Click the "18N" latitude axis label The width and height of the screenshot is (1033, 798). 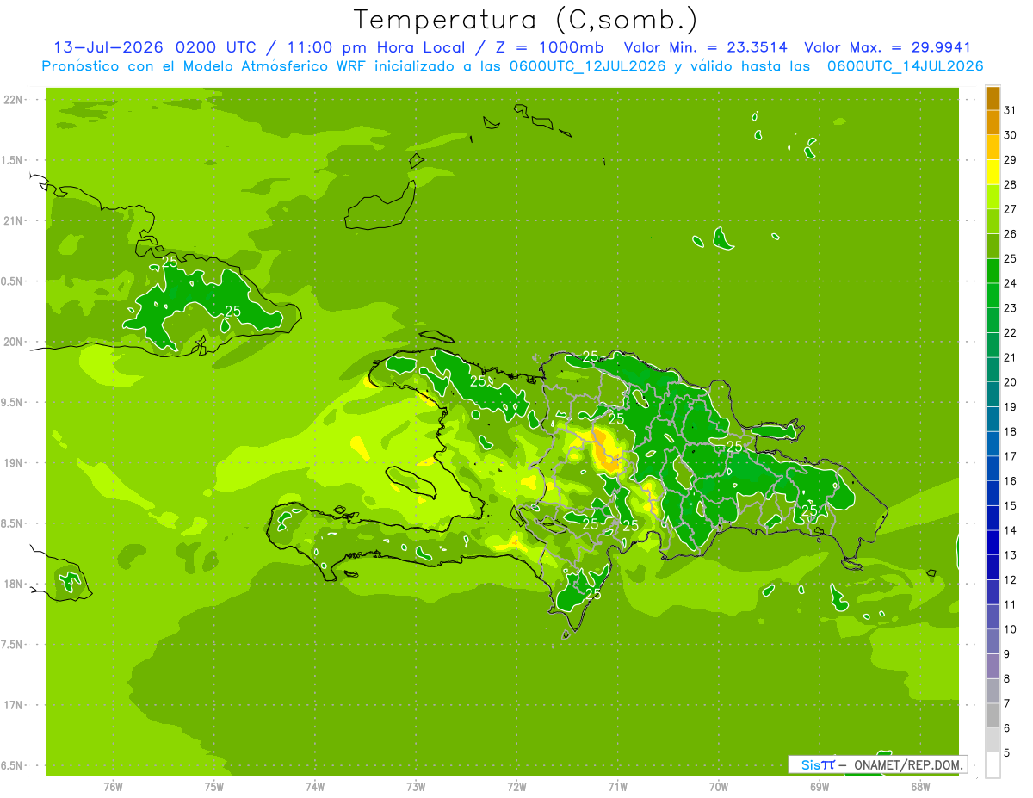[15, 584]
